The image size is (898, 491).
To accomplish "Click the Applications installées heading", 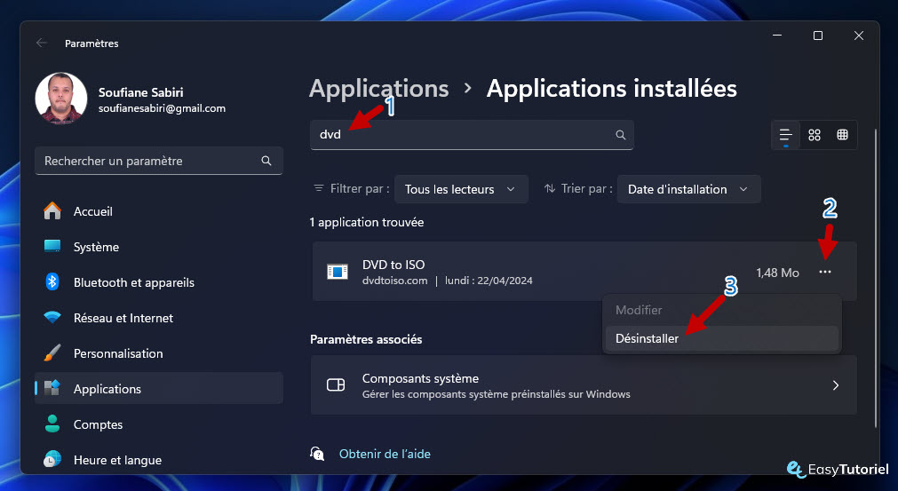I will (612, 89).
